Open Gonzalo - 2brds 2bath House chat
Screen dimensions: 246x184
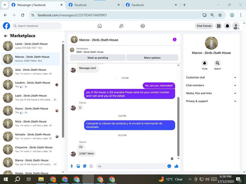tap(31, 136)
